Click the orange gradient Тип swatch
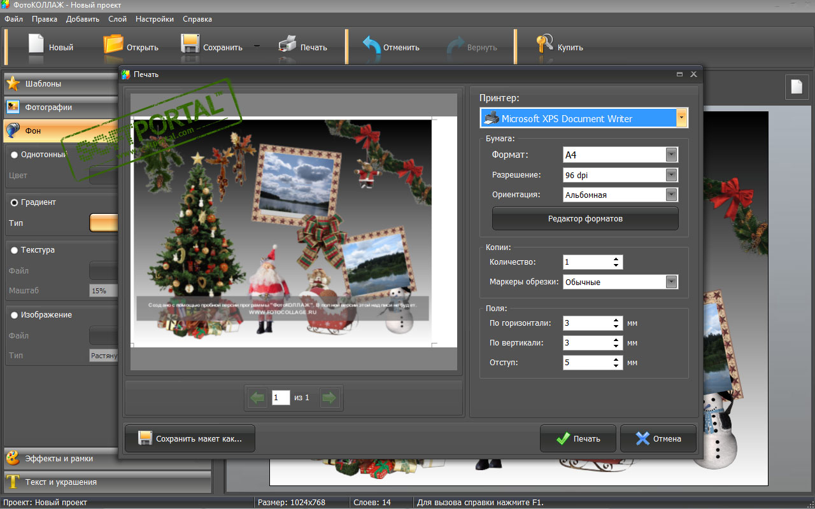The height and width of the screenshot is (509, 815). click(104, 223)
